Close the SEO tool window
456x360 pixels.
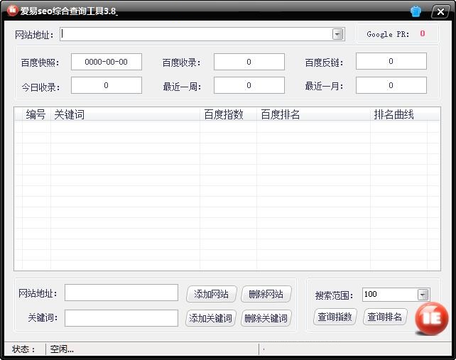(440, 11)
